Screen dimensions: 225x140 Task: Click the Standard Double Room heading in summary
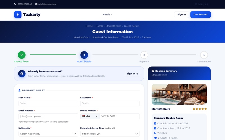[x=168, y=118]
